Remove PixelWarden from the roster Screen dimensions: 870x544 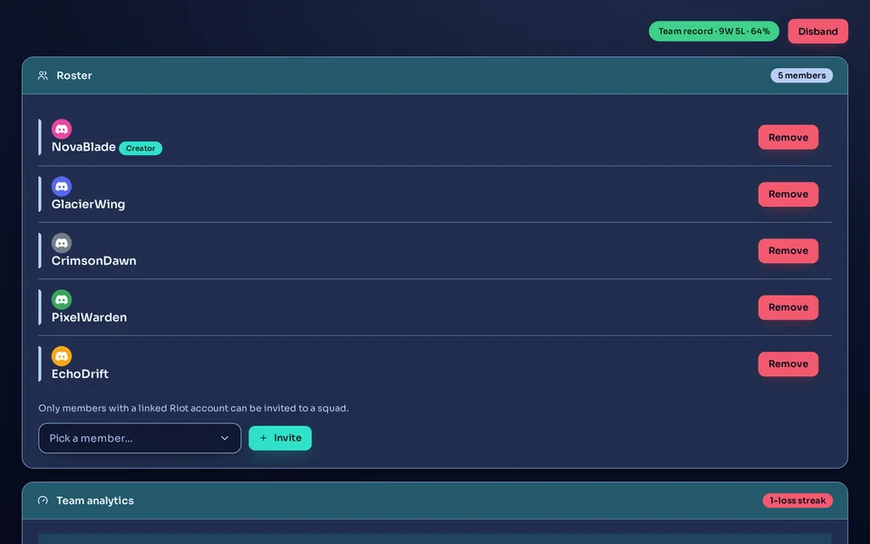[788, 307]
